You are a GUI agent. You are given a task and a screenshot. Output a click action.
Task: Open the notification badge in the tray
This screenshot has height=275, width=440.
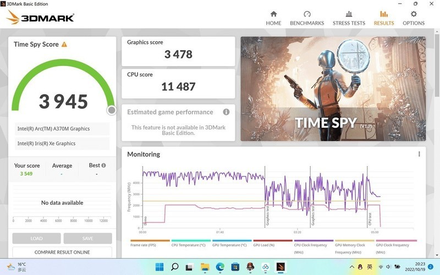[430, 267]
